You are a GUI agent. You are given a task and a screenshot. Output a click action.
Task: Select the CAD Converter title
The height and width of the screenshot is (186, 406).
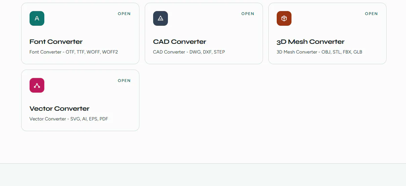(x=180, y=42)
